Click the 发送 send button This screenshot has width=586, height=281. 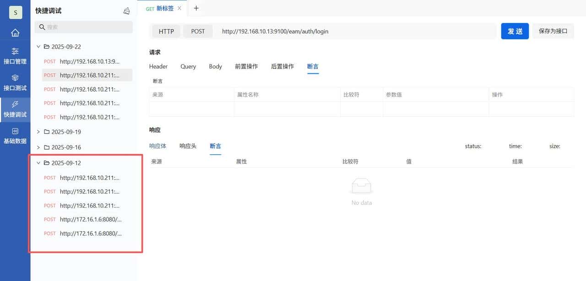(x=515, y=31)
